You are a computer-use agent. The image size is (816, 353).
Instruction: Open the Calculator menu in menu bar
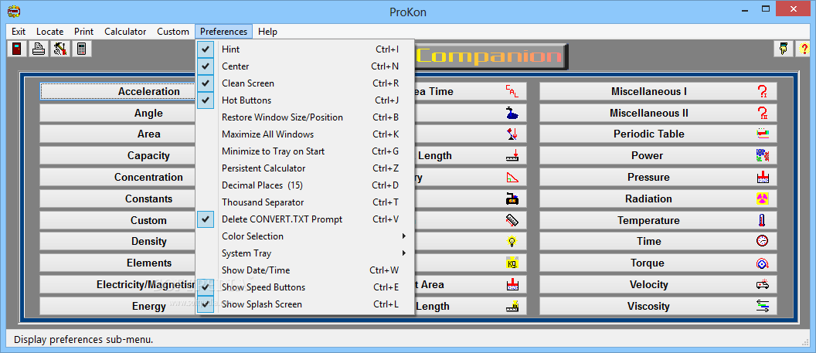pos(125,32)
